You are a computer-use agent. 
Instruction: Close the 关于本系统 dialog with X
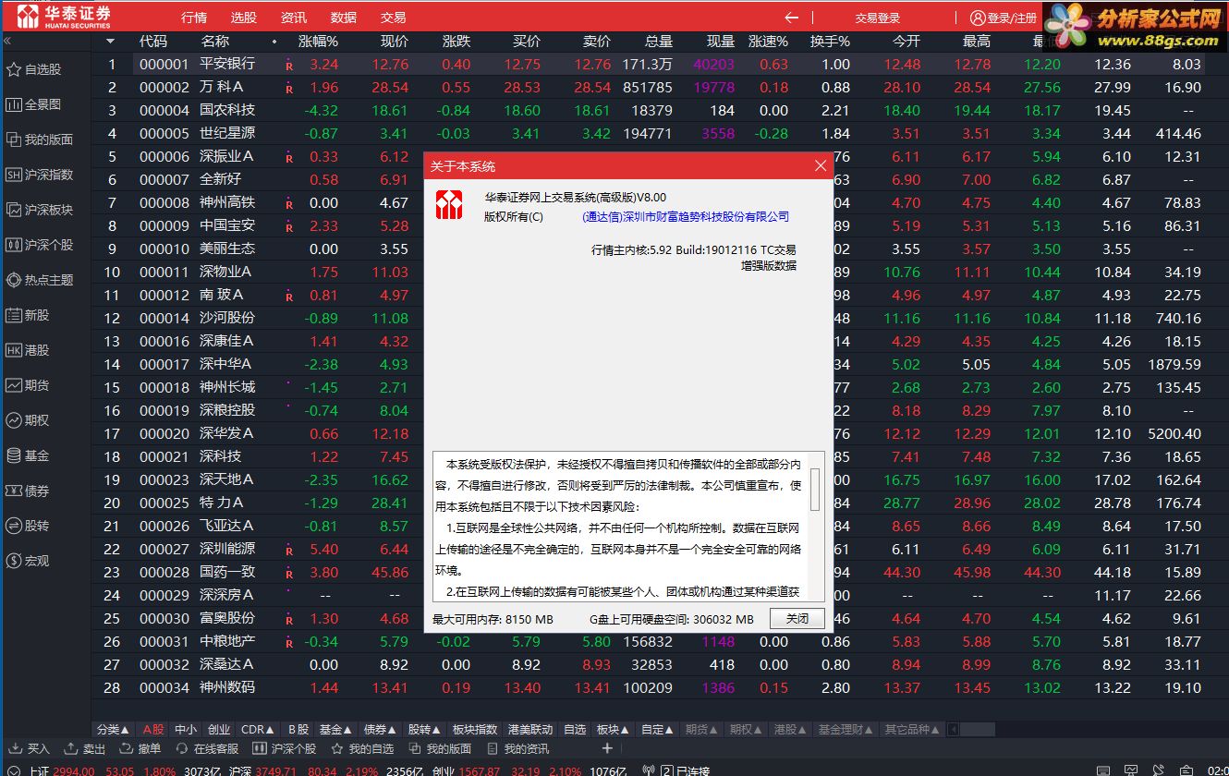pyautogui.click(x=821, y=166)
